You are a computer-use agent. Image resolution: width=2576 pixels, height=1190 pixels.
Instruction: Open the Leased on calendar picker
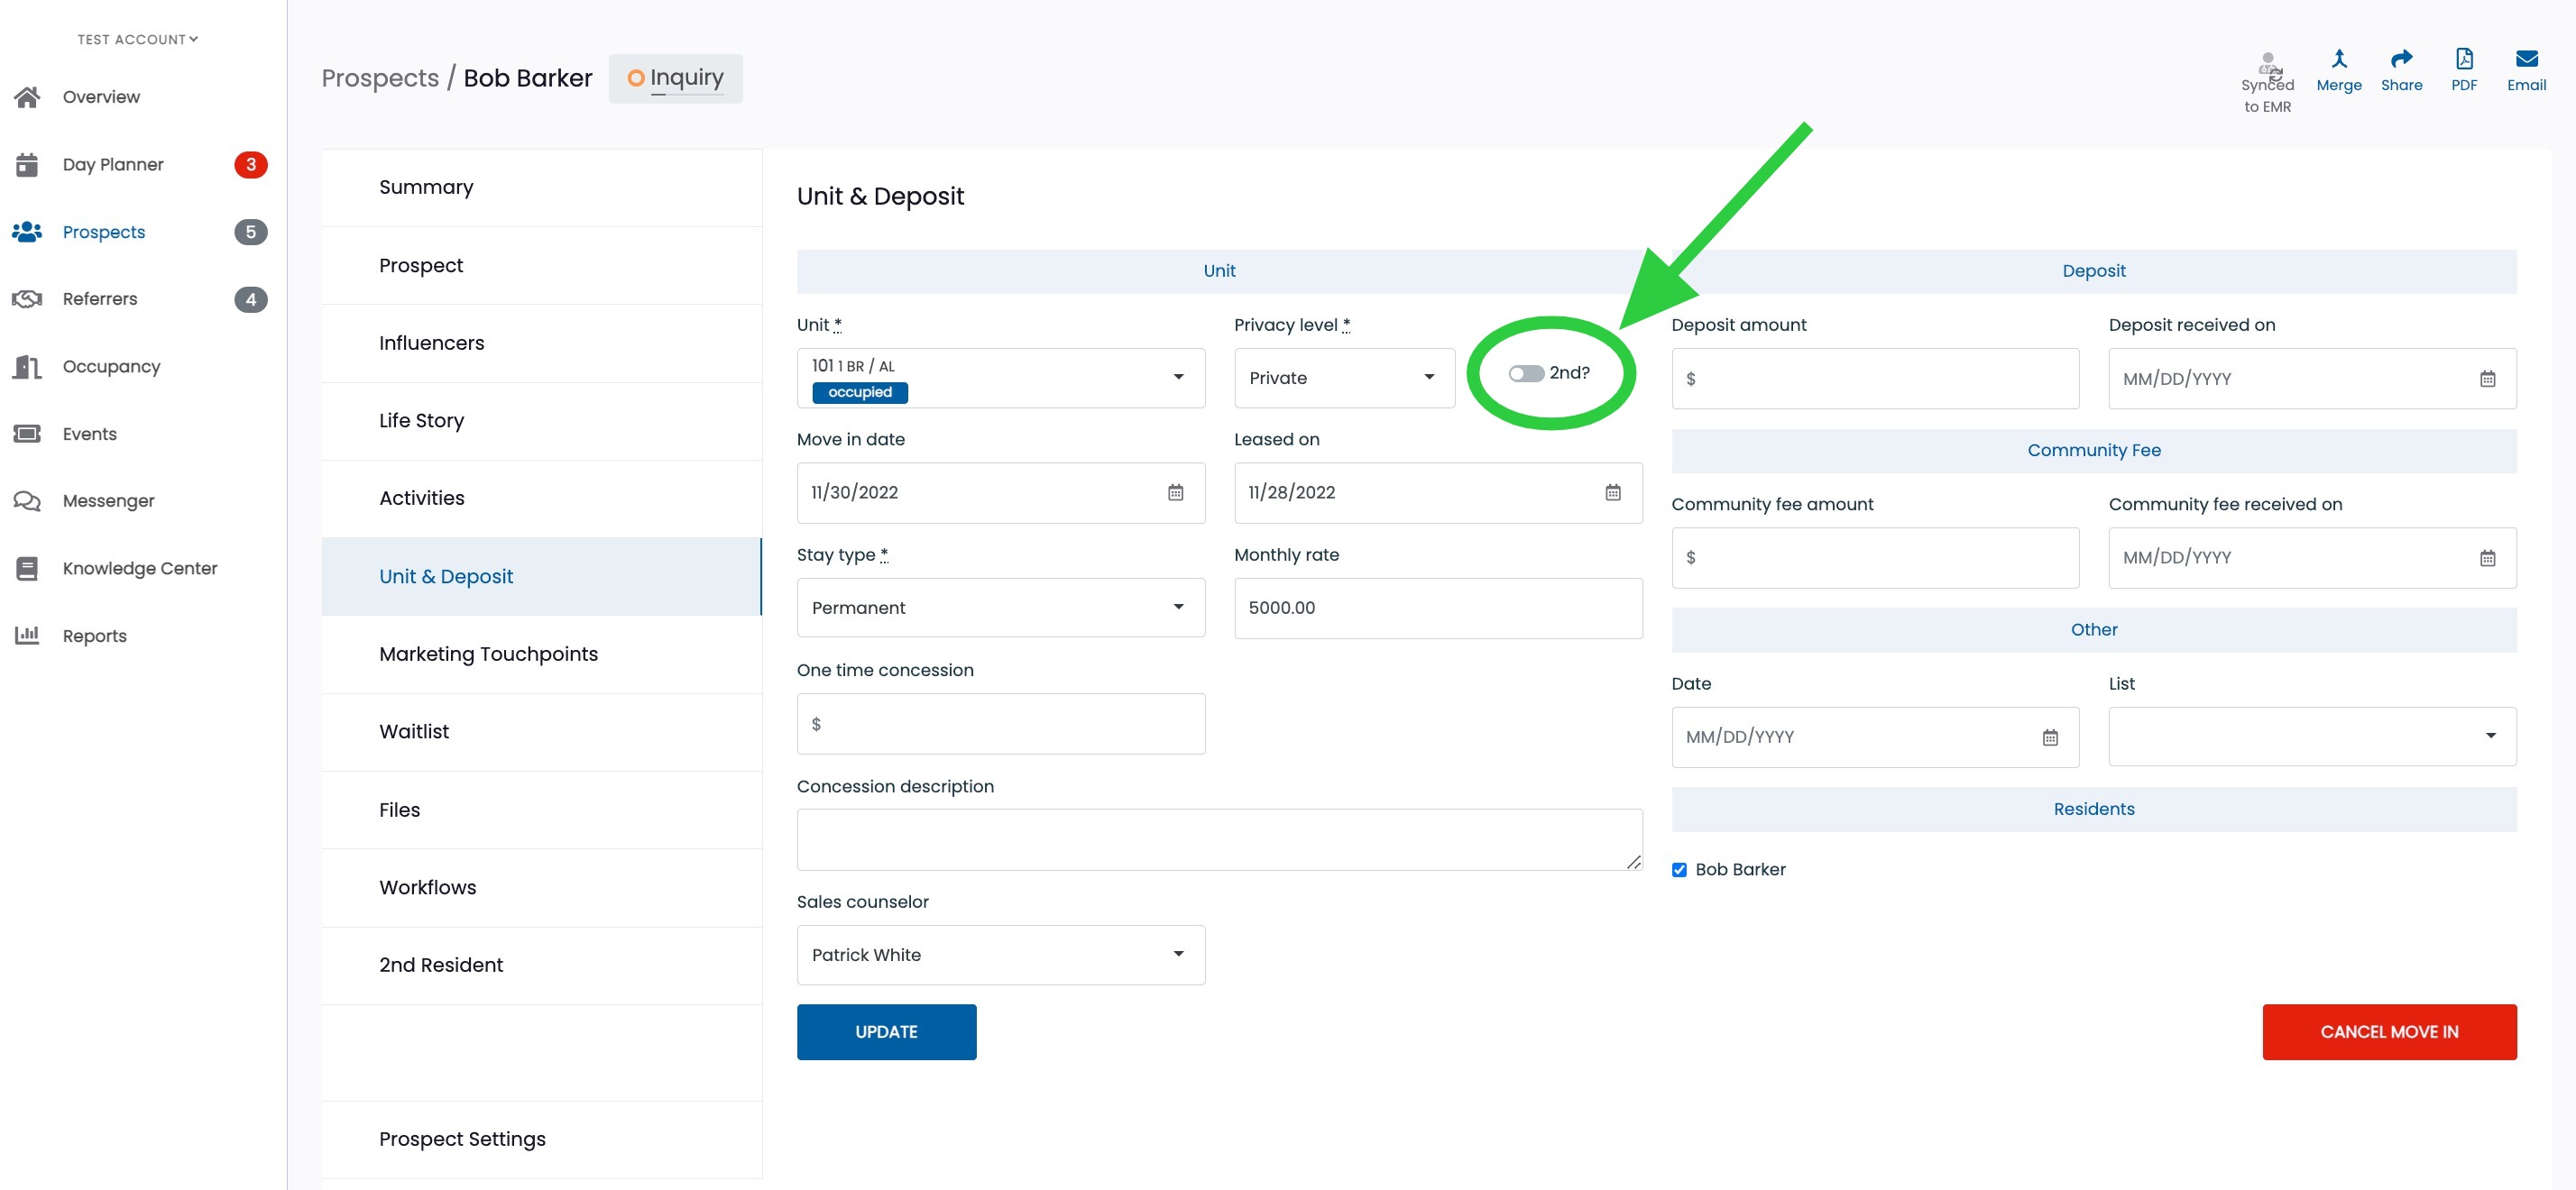pyautogui.click(x=1612, y=492)
